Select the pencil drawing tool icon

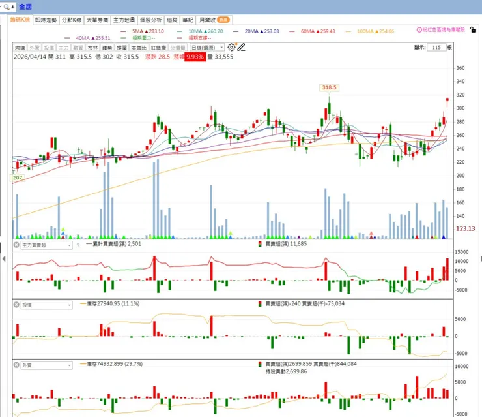241,47
